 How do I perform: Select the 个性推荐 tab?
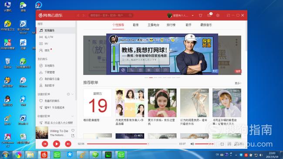118,25
